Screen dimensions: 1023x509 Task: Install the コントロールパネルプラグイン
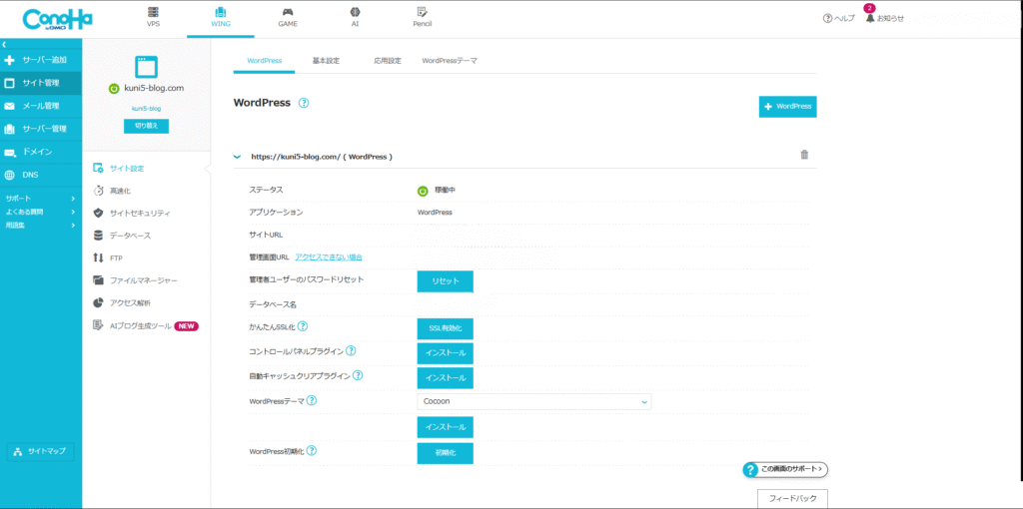point(445,353)
